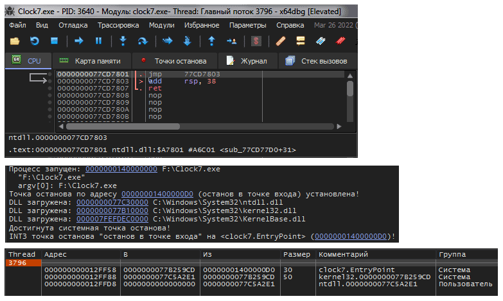503x301 pixels.
Task: Stop debugging with the square icon
Action: point(54,41)
